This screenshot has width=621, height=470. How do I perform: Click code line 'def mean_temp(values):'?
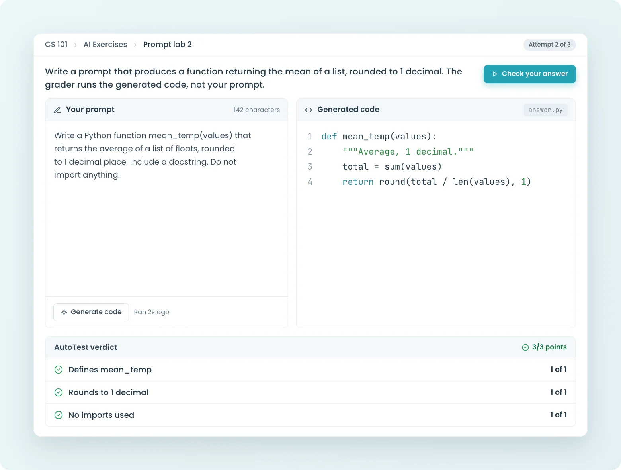[379, 137]
